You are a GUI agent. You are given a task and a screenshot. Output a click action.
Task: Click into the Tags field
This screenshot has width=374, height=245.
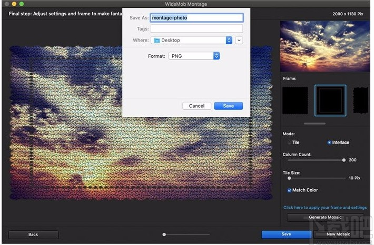click(x=197, y=29)
